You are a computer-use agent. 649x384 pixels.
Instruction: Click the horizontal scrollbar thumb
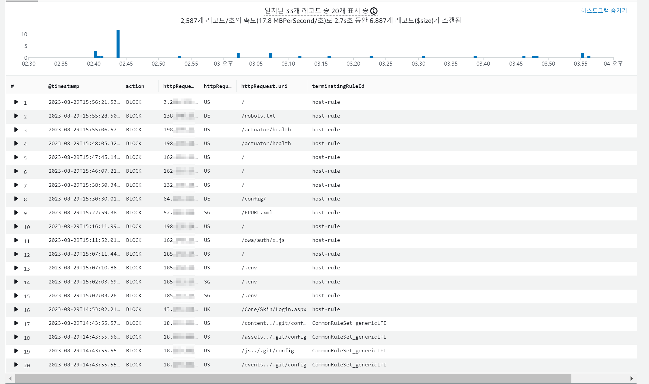coord(293,378)
